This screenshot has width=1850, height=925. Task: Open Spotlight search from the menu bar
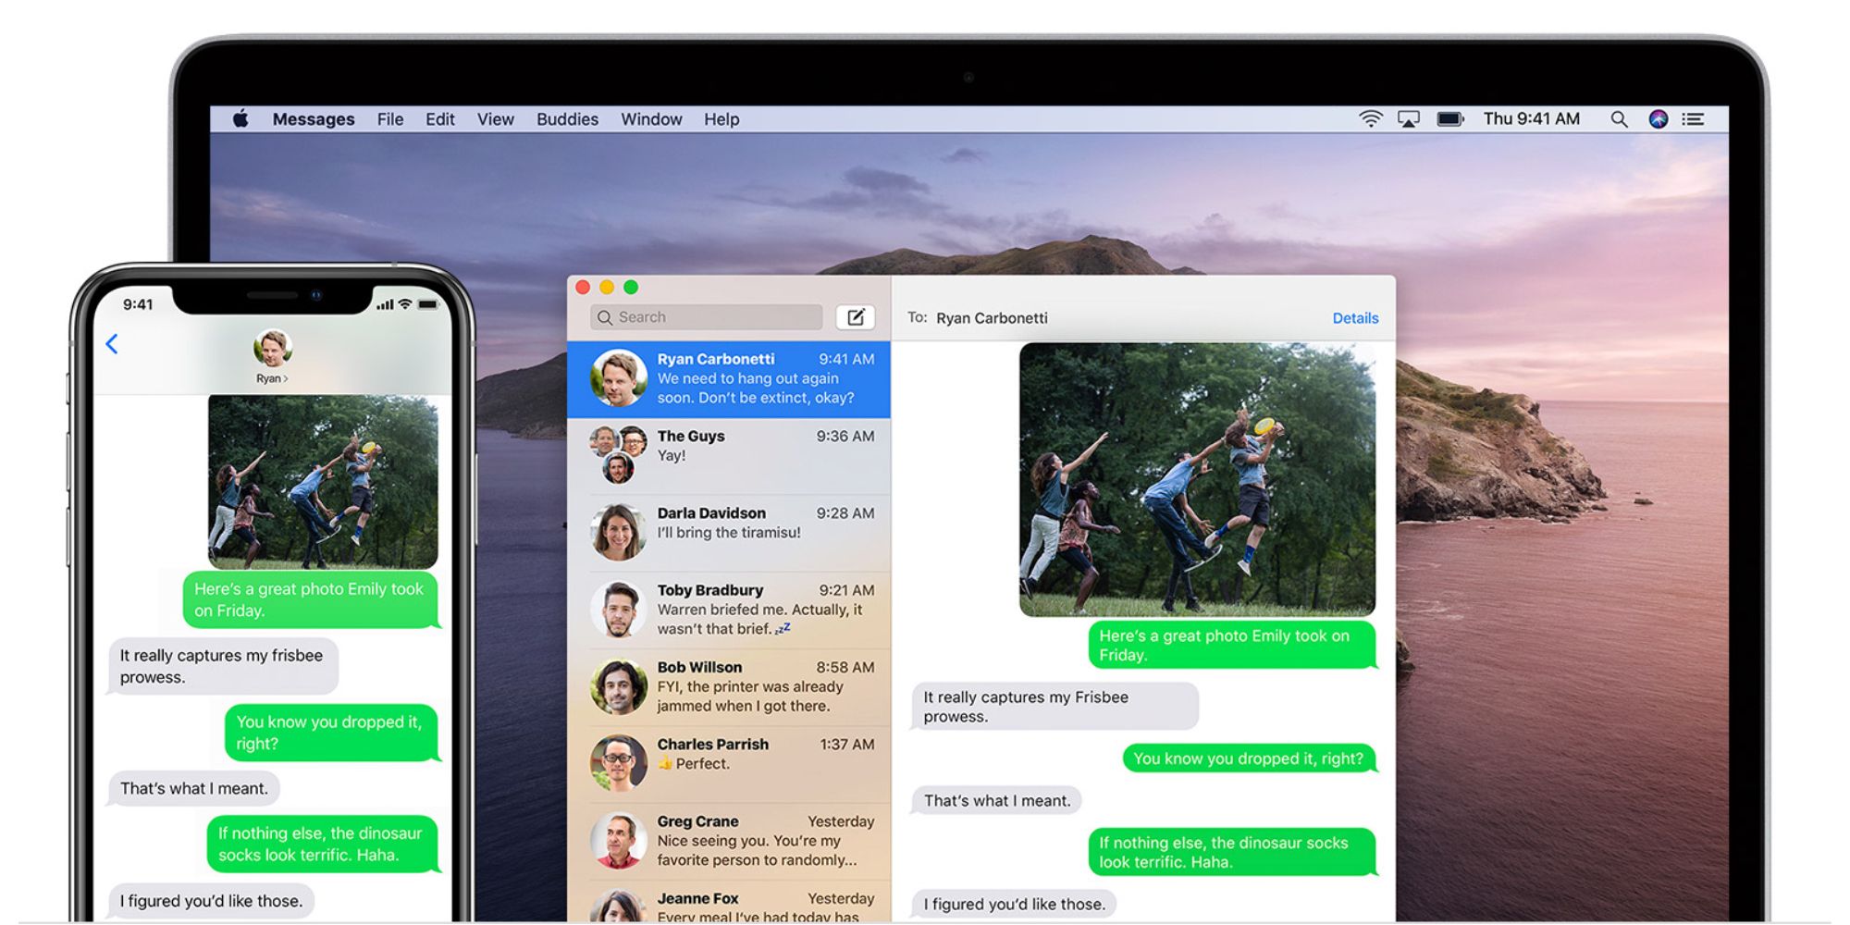[1620, 118]
